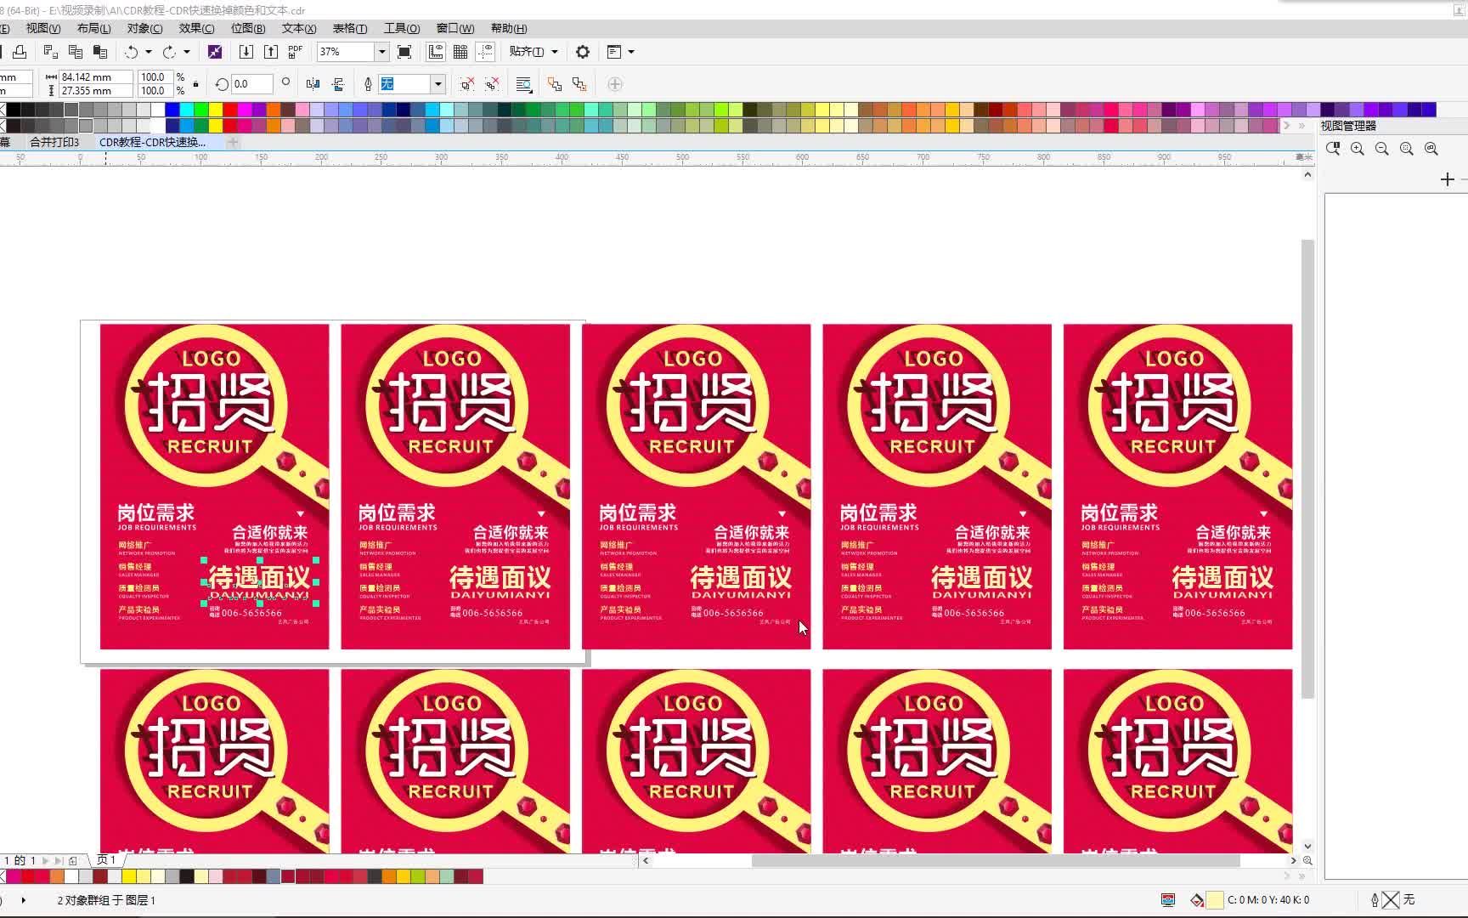1468x918 pixels.
Task: Click the To back of layer icon
Action: coord(579,84)
